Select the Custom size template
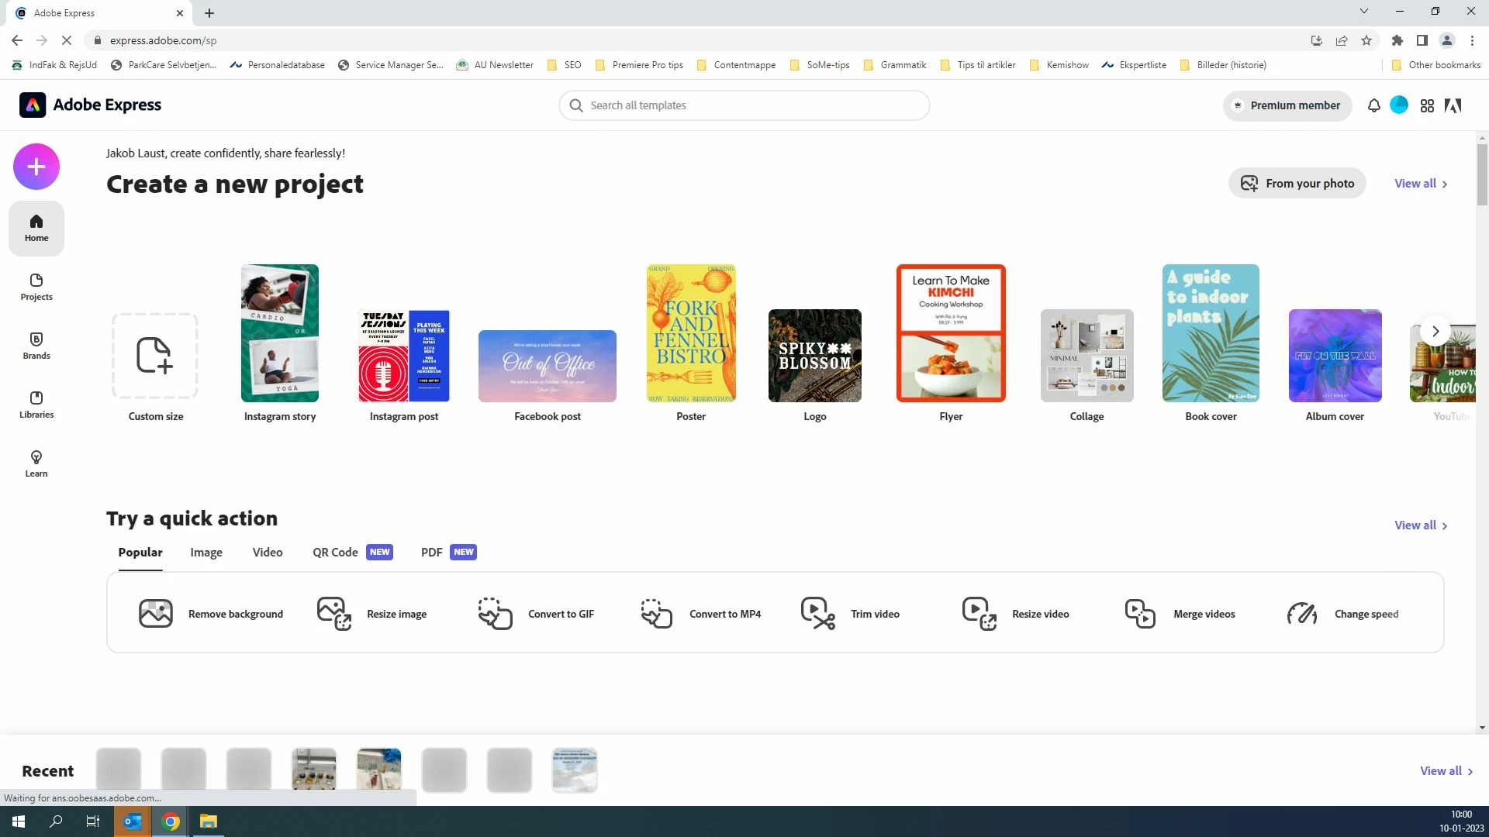 [155, 356]
